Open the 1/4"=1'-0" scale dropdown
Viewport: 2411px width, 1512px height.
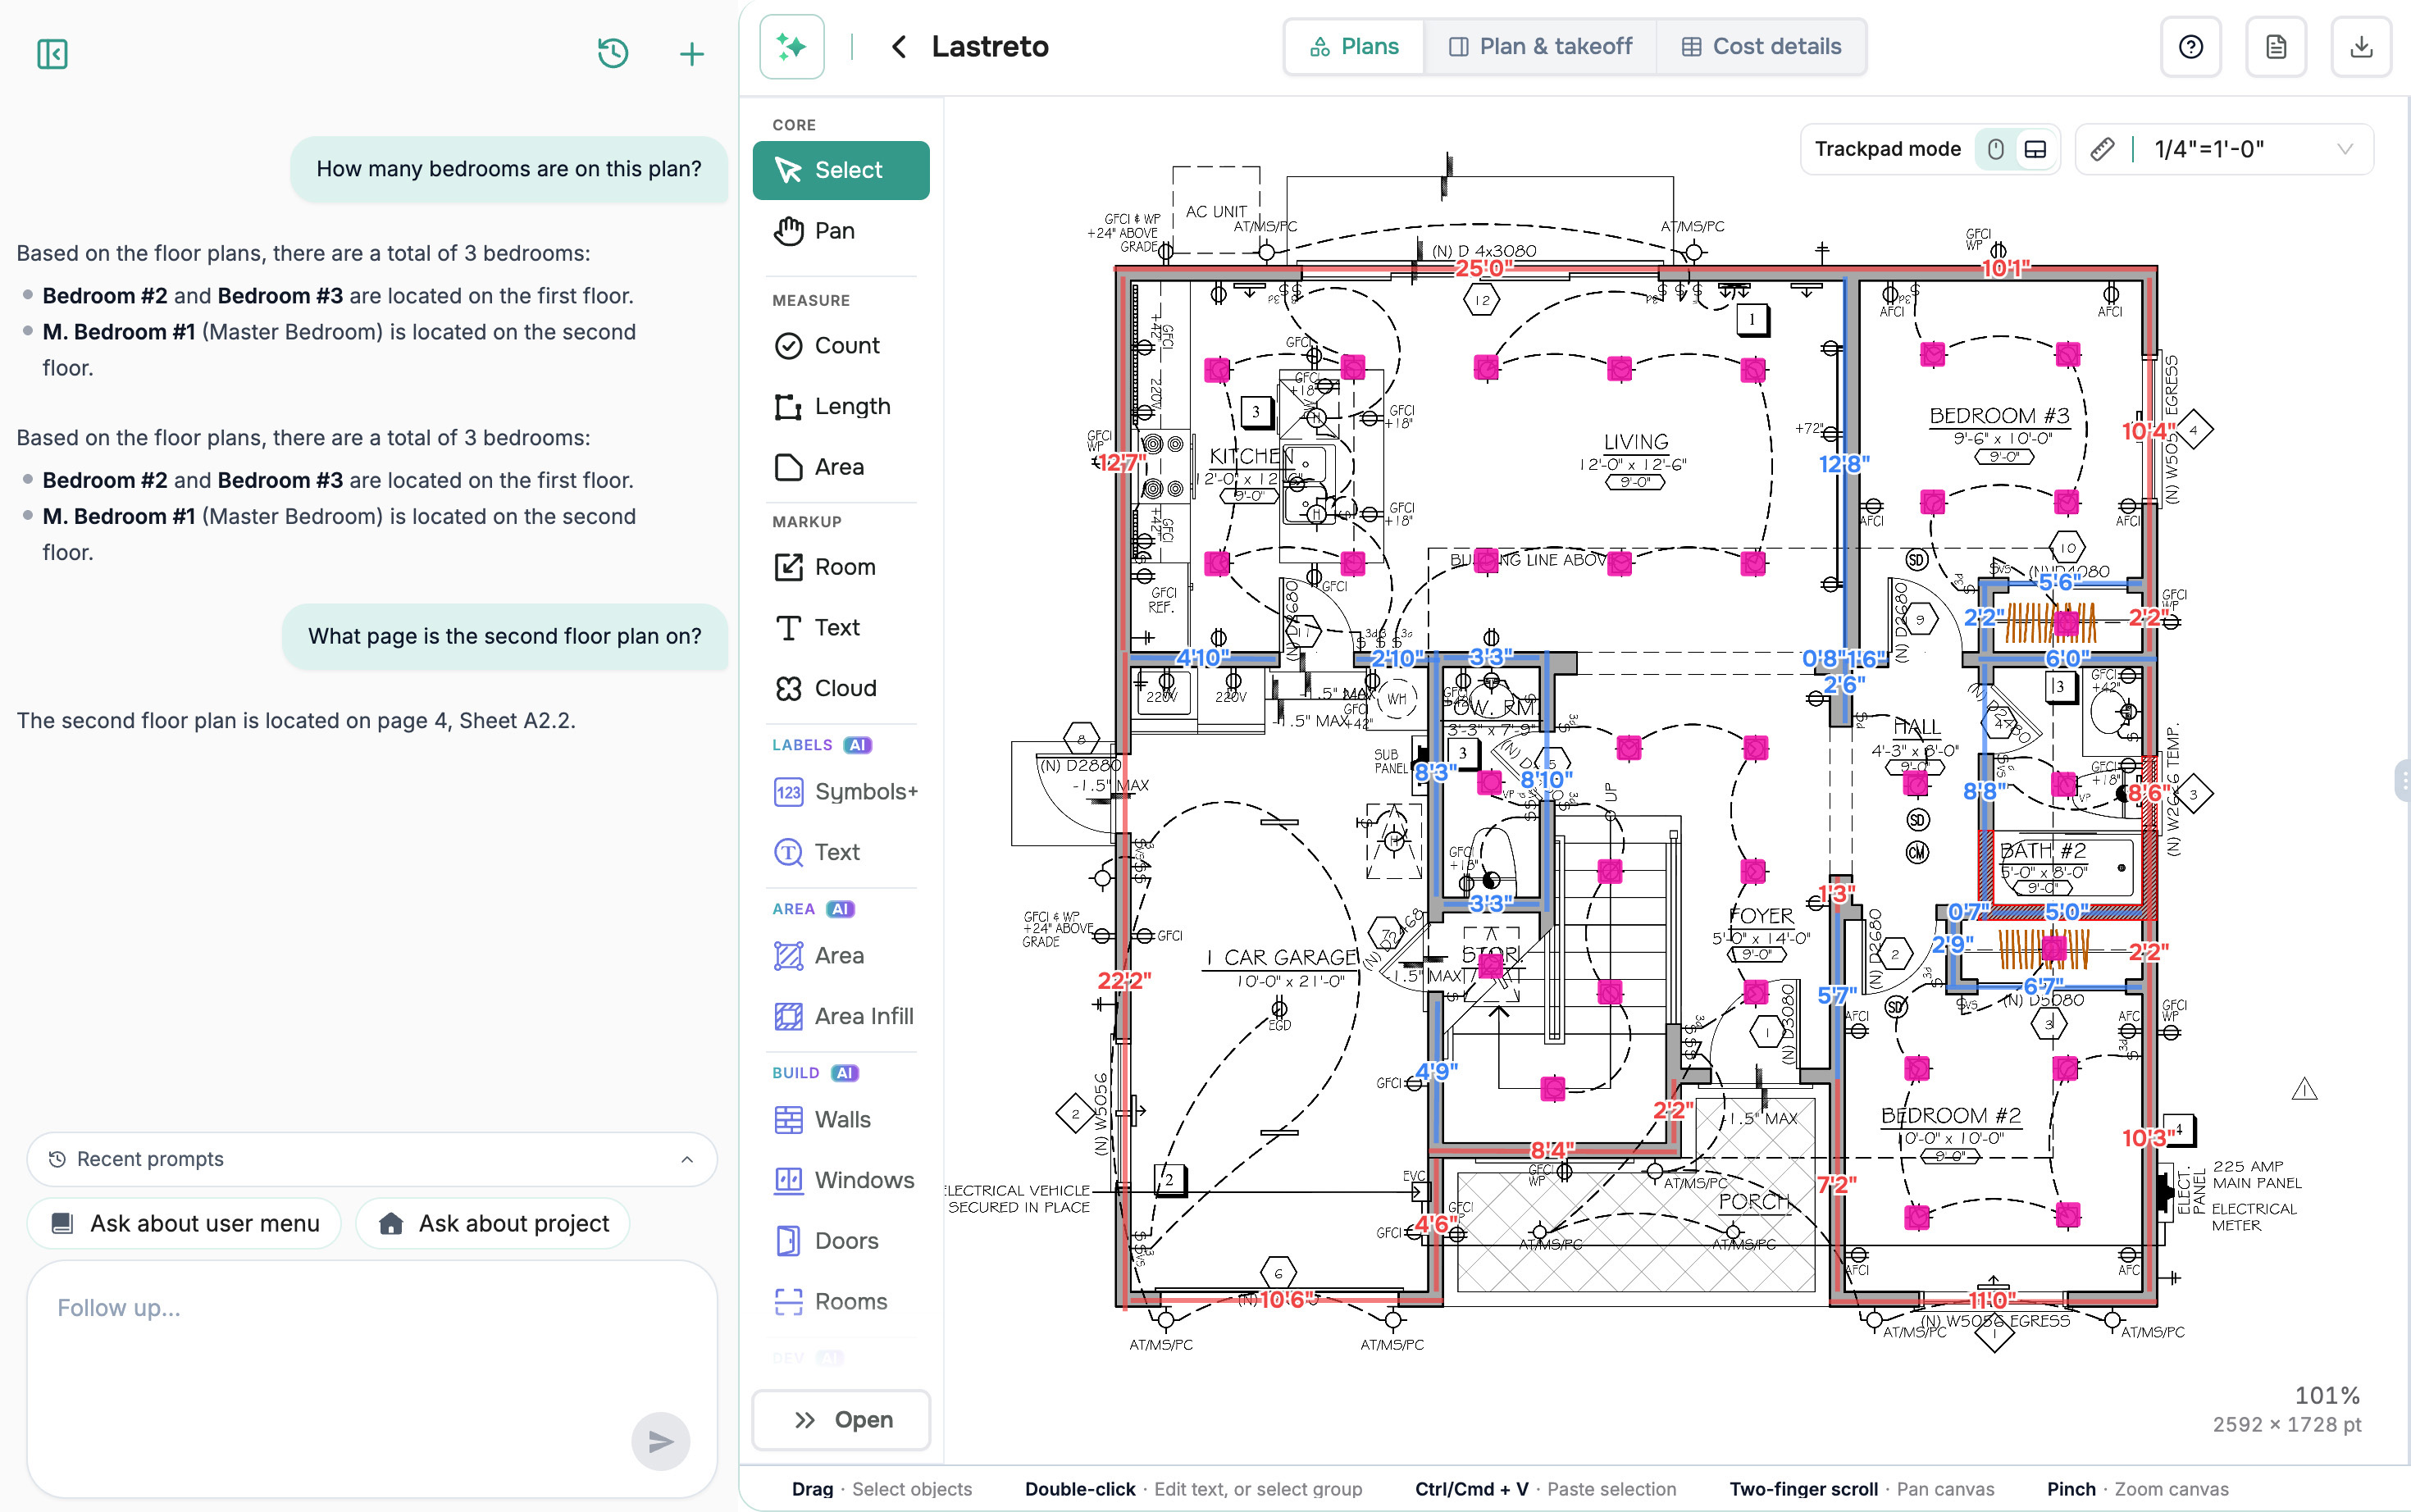pos(2224,149)
